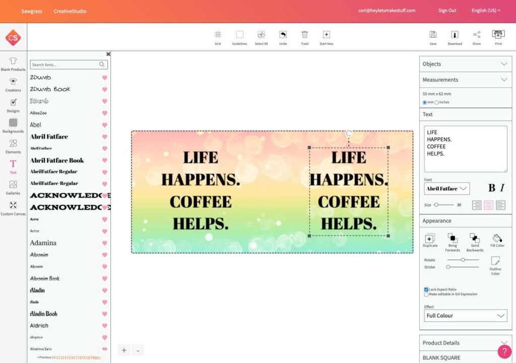Click in the Search fonts field
This screenshot has width=516, height=363.
click(x=69, y=65)
